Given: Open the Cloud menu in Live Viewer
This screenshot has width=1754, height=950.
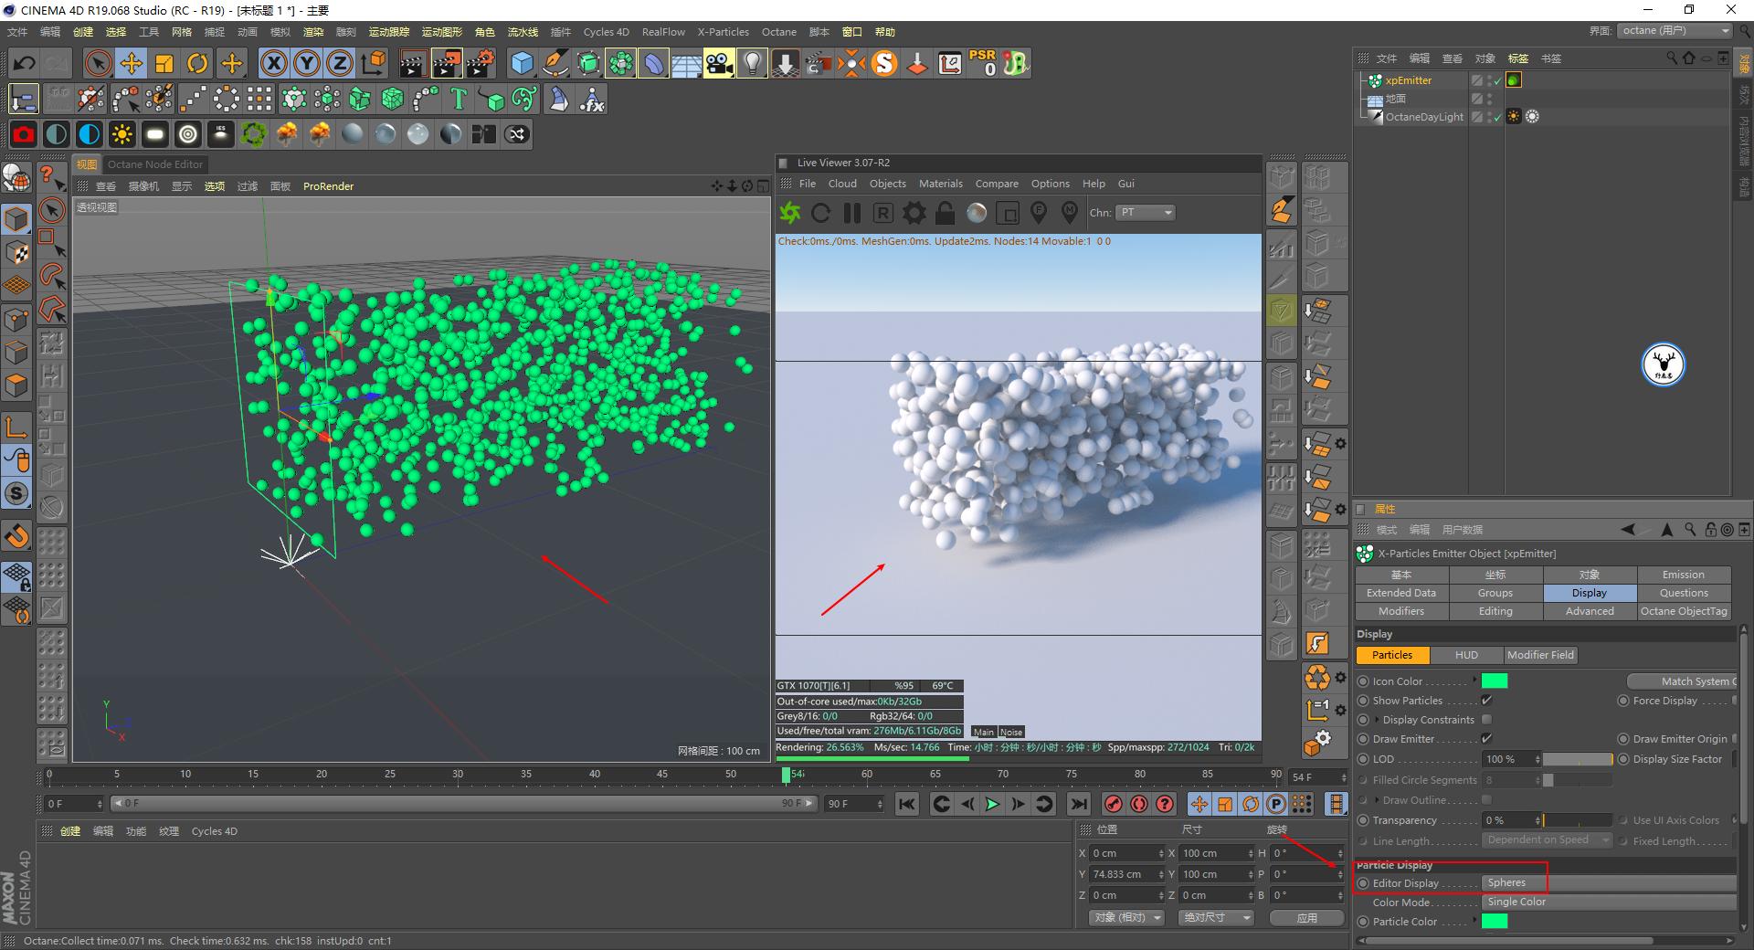Looking at the screenshot, I should coord(842,183).
